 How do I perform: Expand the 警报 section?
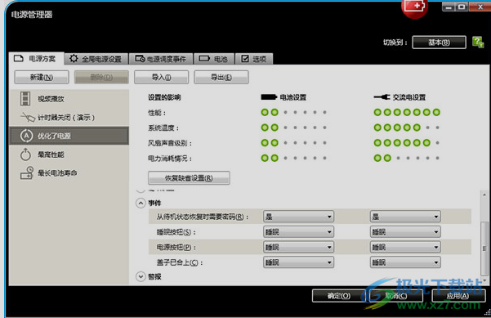coord(141,276)
